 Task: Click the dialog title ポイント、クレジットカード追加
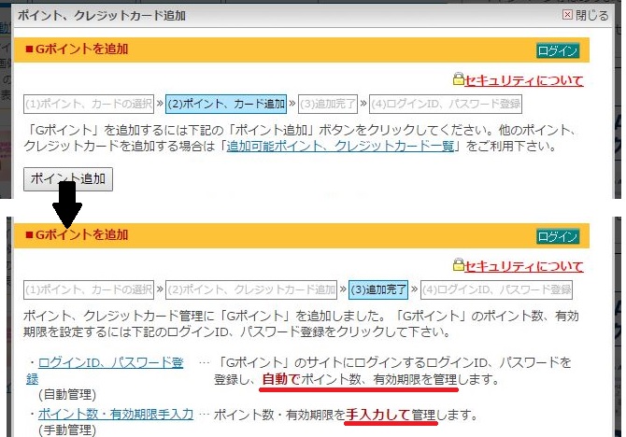pos(102,16)
